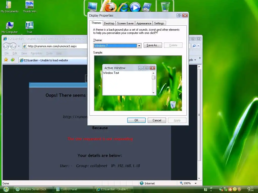Click the Display Properties help question-mark button
Screen dimensions: 258x193
[x=179, y=15]
